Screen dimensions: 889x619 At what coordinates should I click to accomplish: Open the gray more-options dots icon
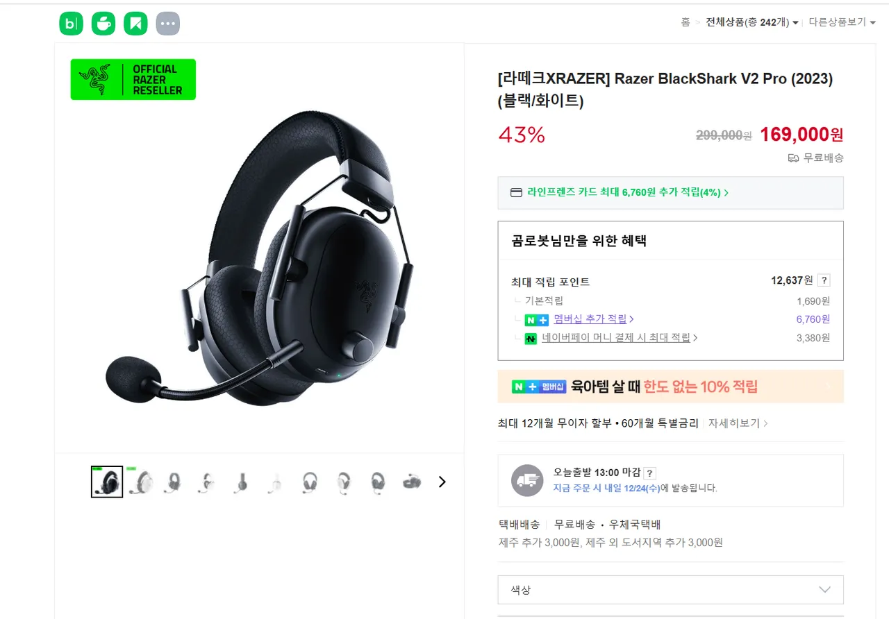click(168, 24)
